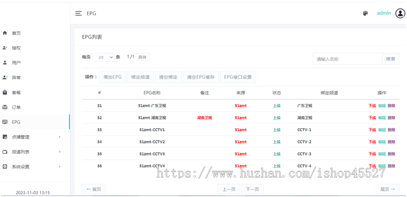Go to last page with 尾页 button
This screenshot has height=197, width=407.
pos(388,189)
